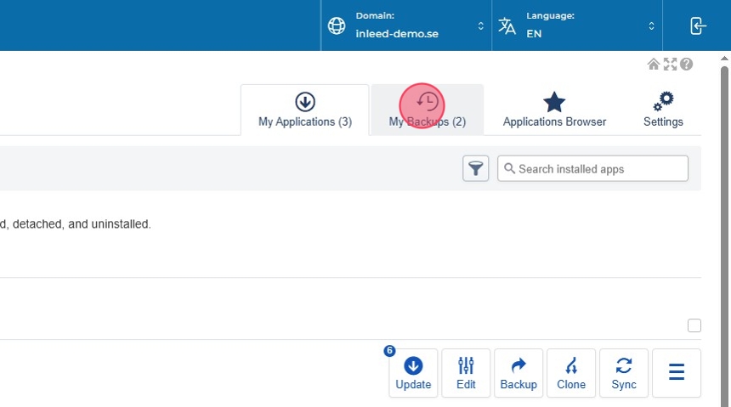Toggle fullscreen with the expand arrows icon

670,65
